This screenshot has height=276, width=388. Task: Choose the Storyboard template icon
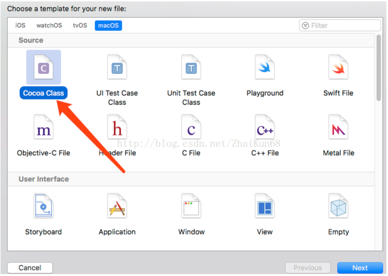[44, 206]
